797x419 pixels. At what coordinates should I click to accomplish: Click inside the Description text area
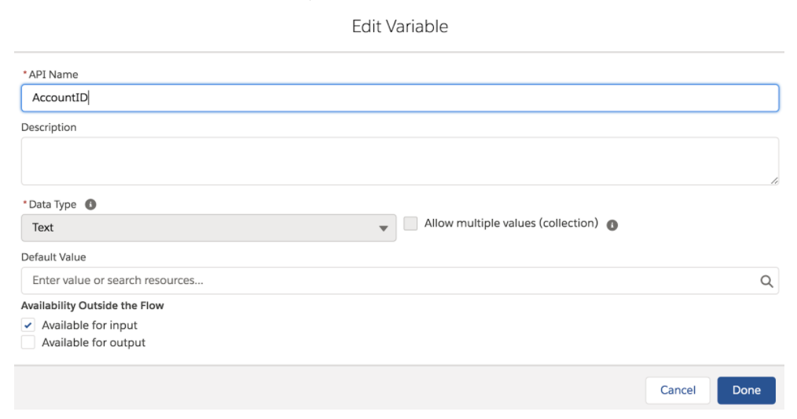399,161
